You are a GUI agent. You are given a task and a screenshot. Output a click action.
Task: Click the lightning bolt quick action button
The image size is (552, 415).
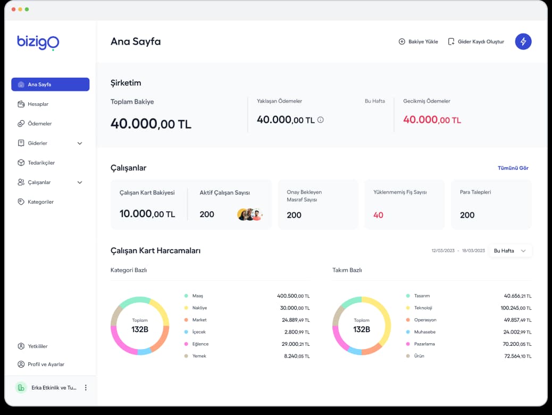coord(523,41)
